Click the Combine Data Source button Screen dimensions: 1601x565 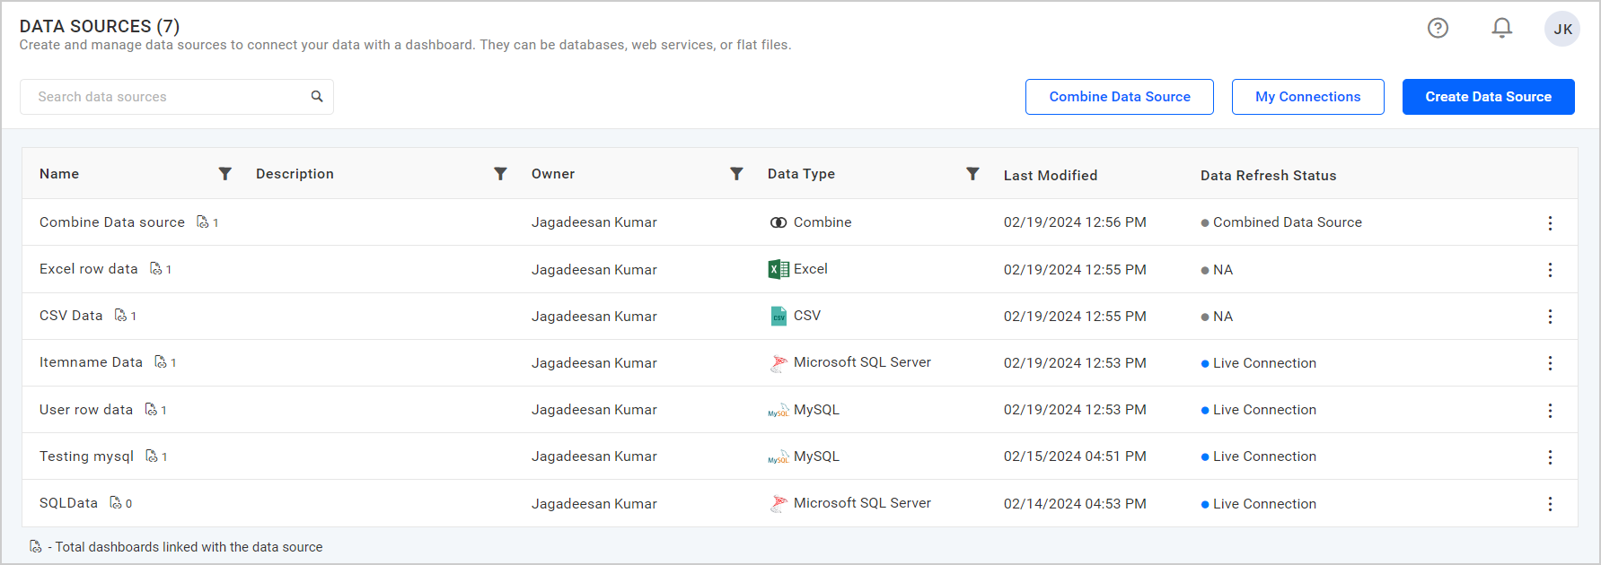1120,97
